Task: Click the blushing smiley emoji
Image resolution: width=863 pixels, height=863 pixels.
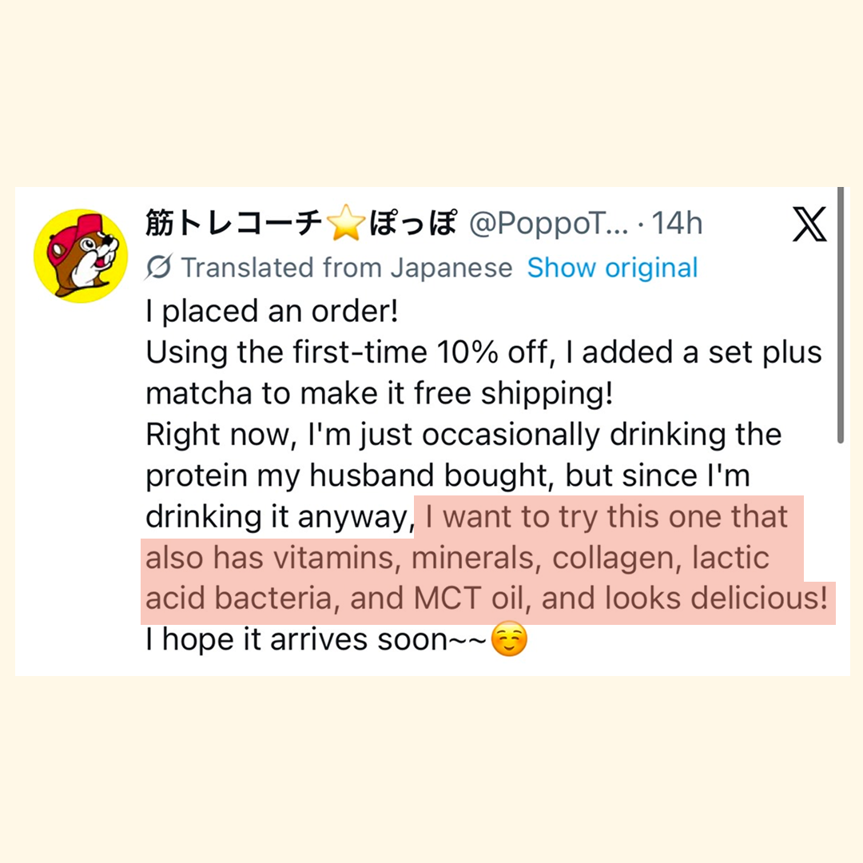Action: 509,642
